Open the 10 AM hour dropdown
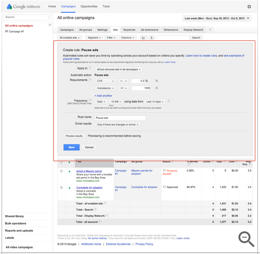 click(116, 102)
